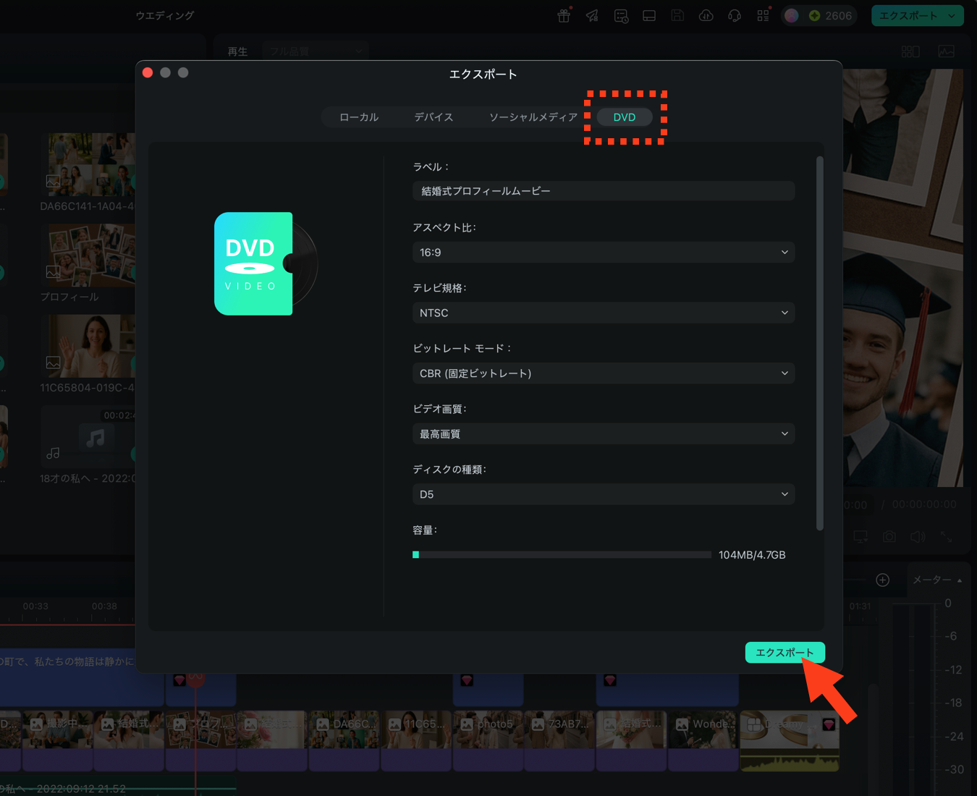Click the 00:38 mark on timeline ruler
The height and width of the screenshot is (796, 977).
click(104, 606)
